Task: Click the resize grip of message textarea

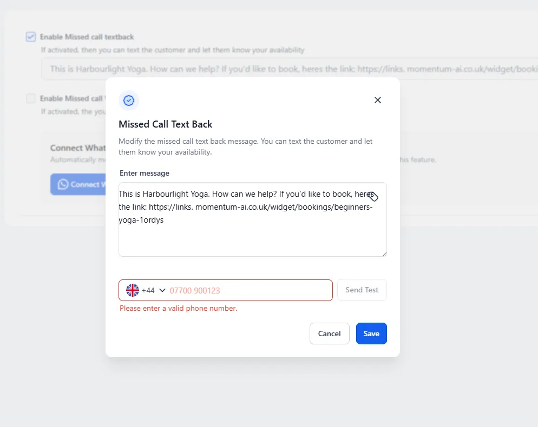Action: (x=384, y=254)
